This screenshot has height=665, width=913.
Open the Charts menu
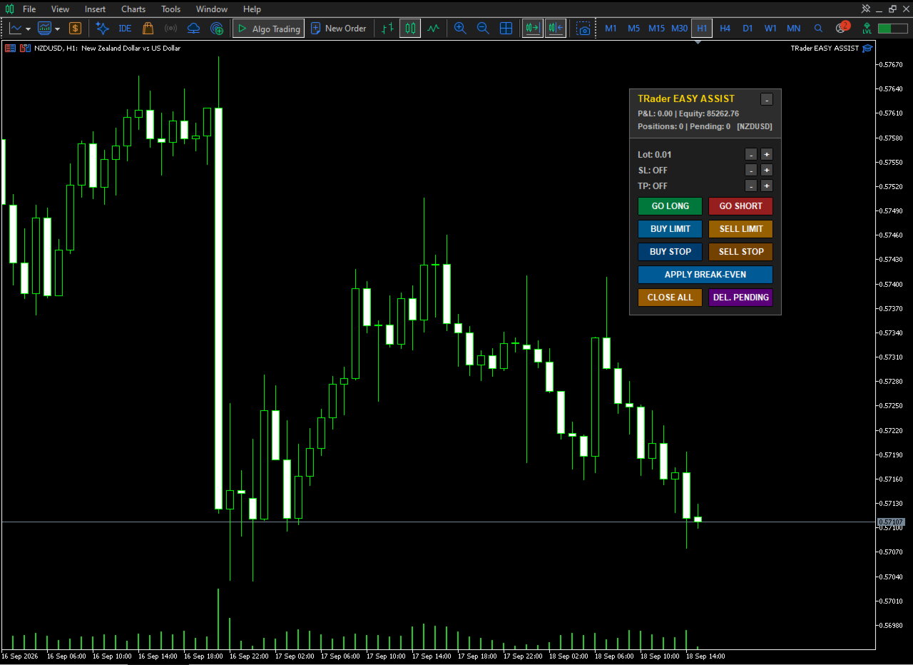[133, 9]
